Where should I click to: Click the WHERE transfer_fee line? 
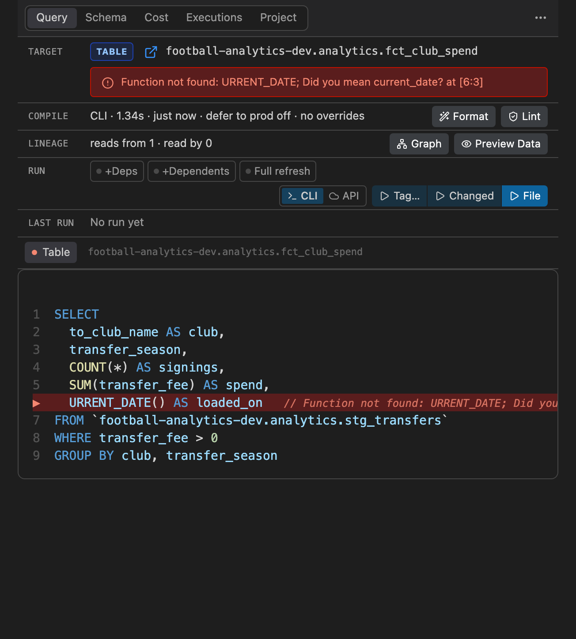[x=136, y=438]
